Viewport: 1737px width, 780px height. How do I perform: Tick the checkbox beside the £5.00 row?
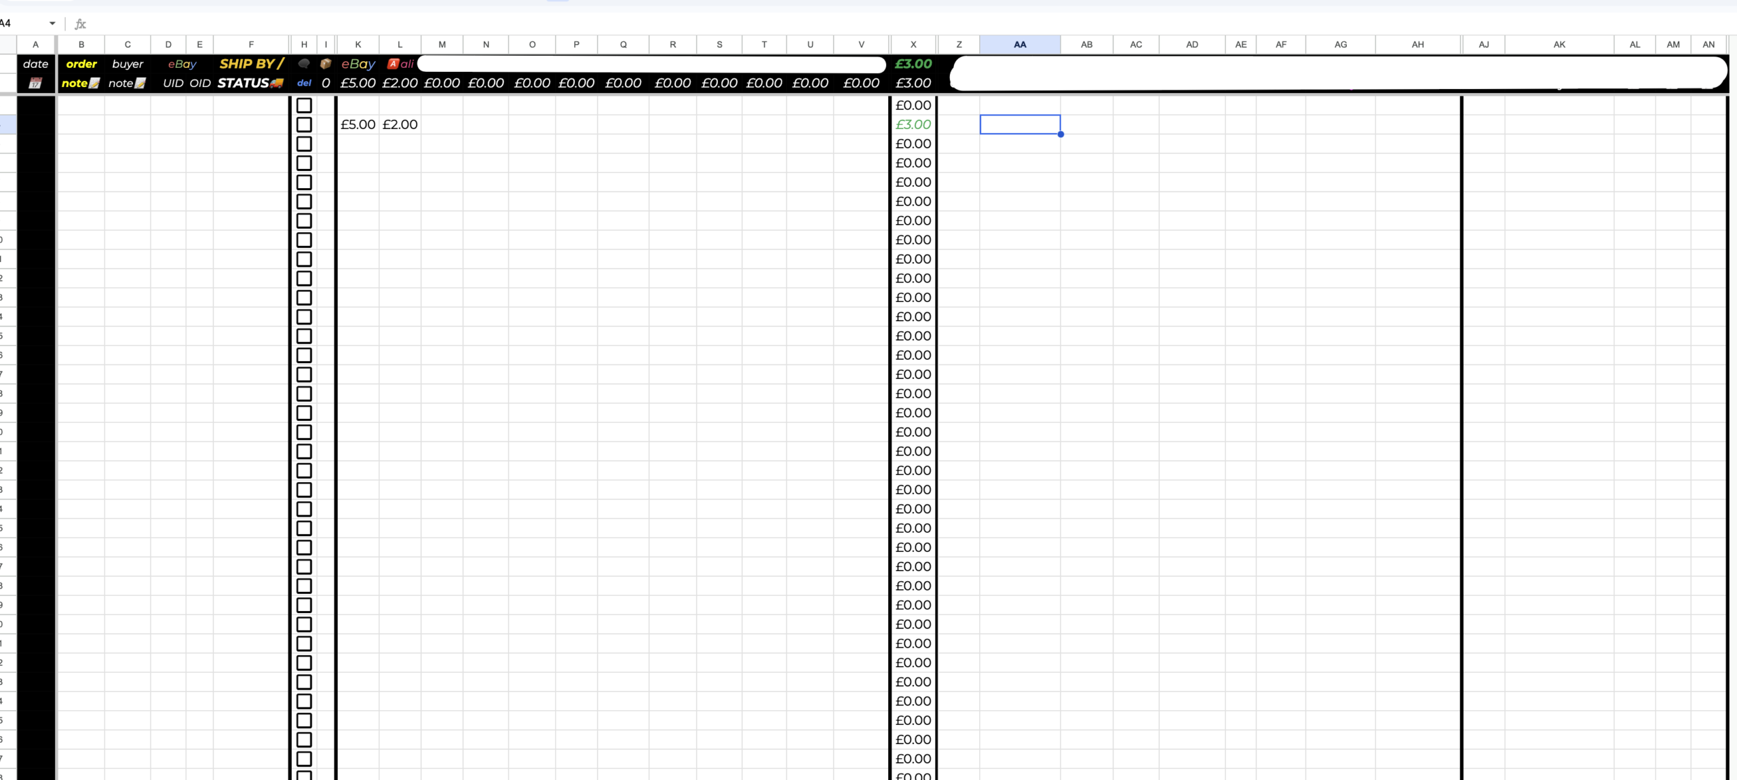(x=304, y=125)
